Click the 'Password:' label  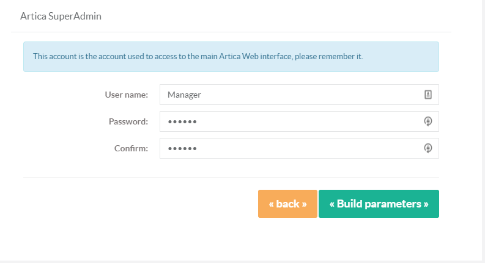tap(128, 121)
